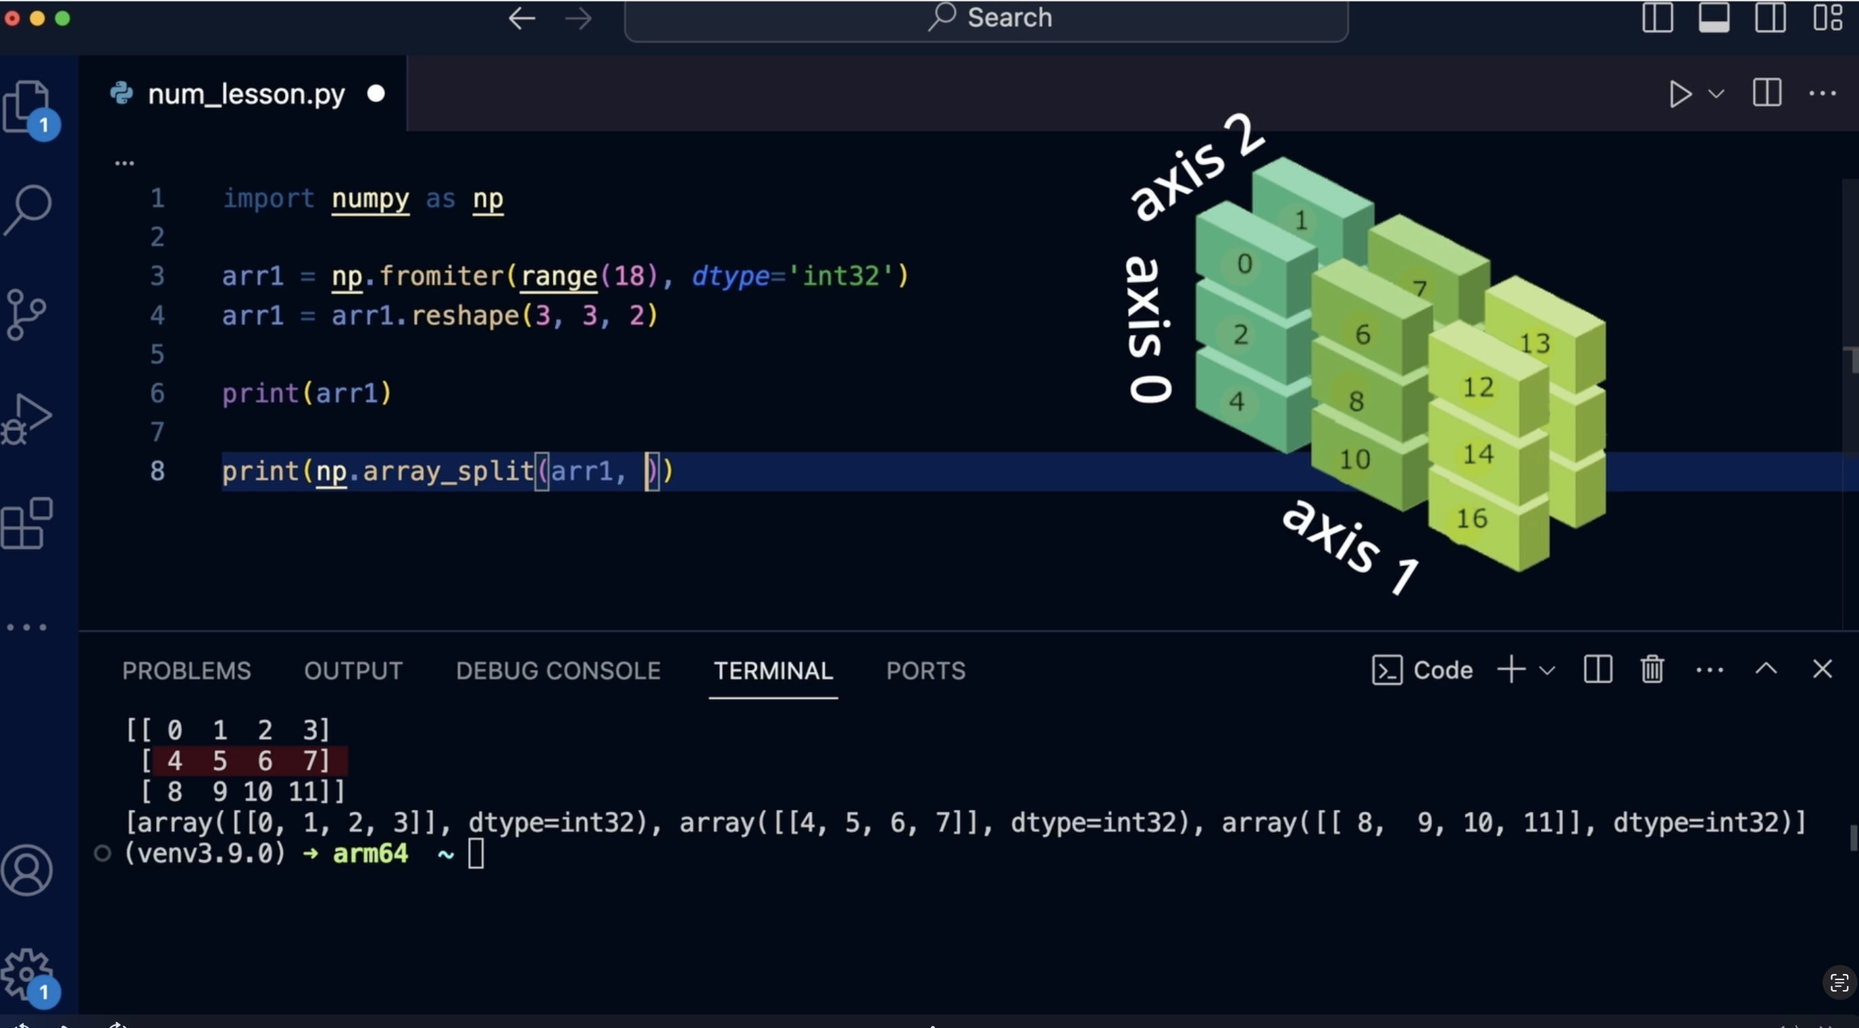Select the Search icon in activity bar
Image resolution: width=1859 pixels, height=1028 pixels.
coord(28,209)
